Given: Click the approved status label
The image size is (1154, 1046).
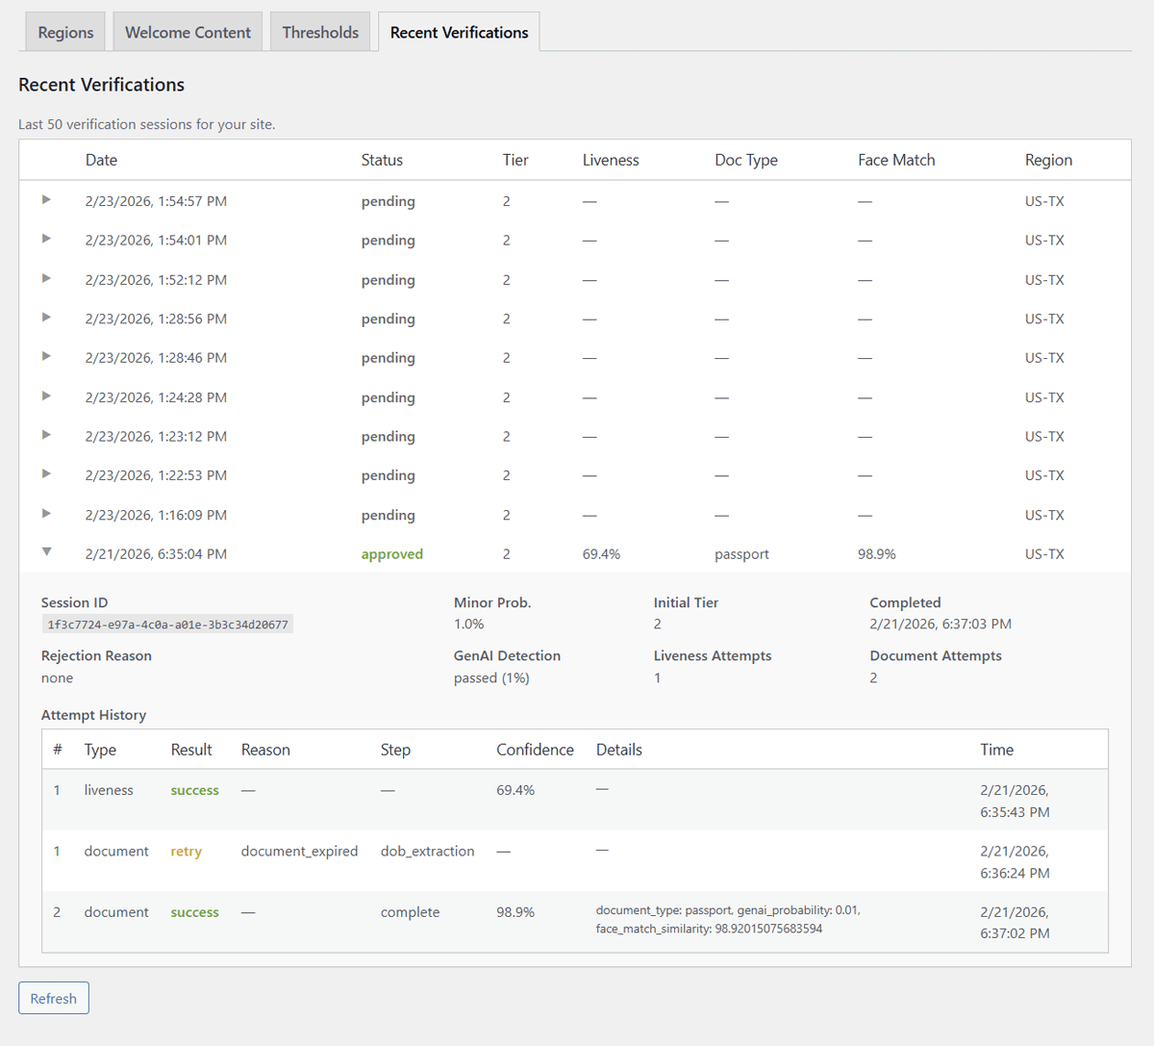Looking at the screenshot, I should point(391,554).
